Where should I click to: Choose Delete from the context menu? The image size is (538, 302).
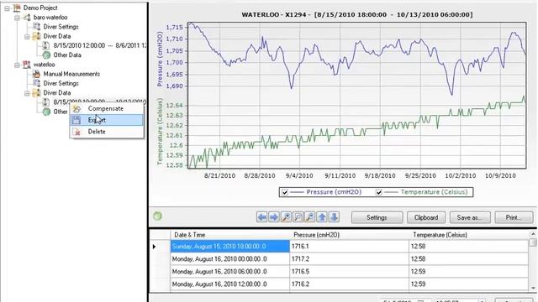[x=107, y=132]
